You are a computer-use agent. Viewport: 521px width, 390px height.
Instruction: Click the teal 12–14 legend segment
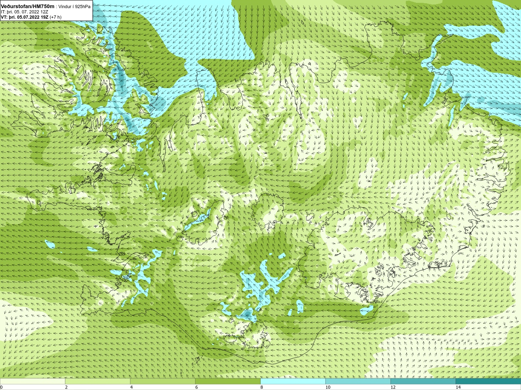coord(423,381)
